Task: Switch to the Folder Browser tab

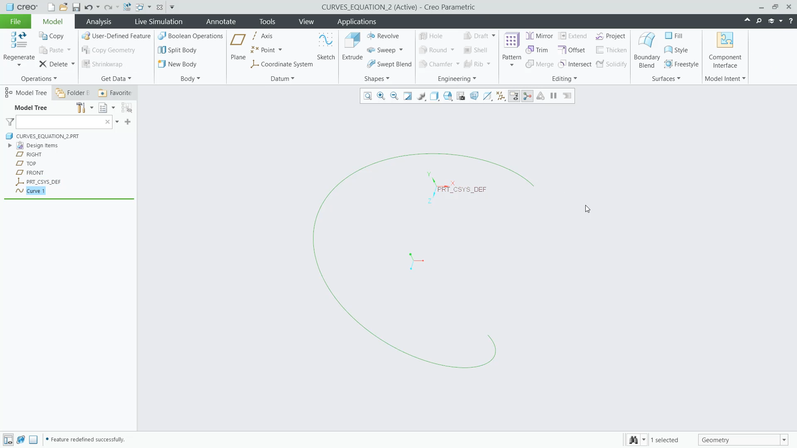Action: pos(73,93)
